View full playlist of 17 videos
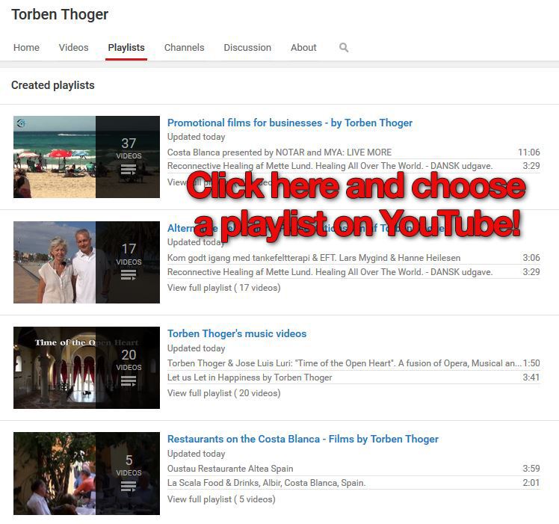559x524 pixels. (x=224, y=288)
